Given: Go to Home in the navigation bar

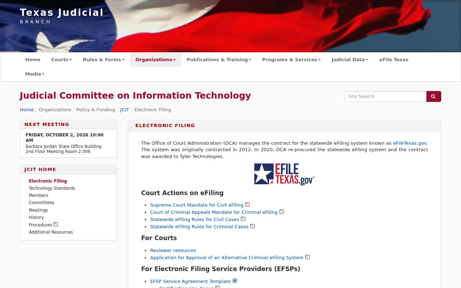Looking at the screenshot, I should (x=33, y=60).
